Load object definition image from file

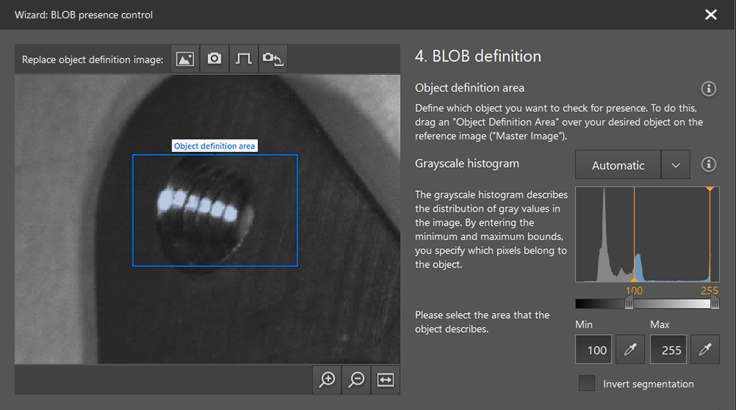coord(185,59)
